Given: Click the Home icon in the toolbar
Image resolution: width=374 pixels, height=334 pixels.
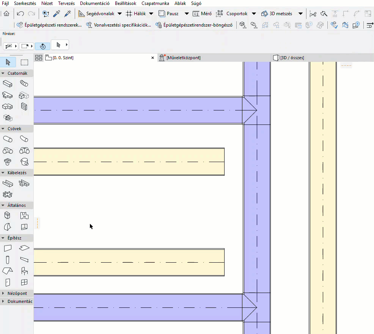Looking at the screenshot, I should (6, 14).
